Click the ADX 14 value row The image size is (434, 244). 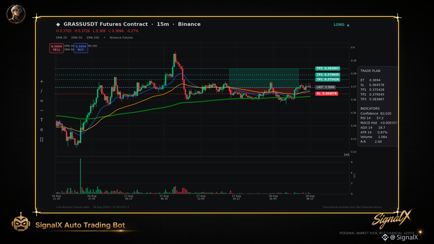(x=373, y=128)
